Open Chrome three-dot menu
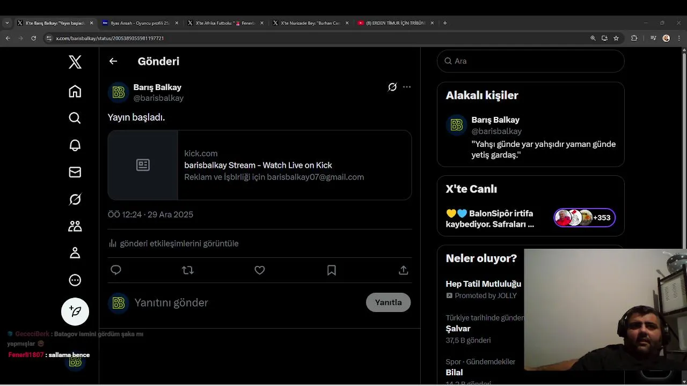This screenshot has width=687, height=386. coord(679,38)
